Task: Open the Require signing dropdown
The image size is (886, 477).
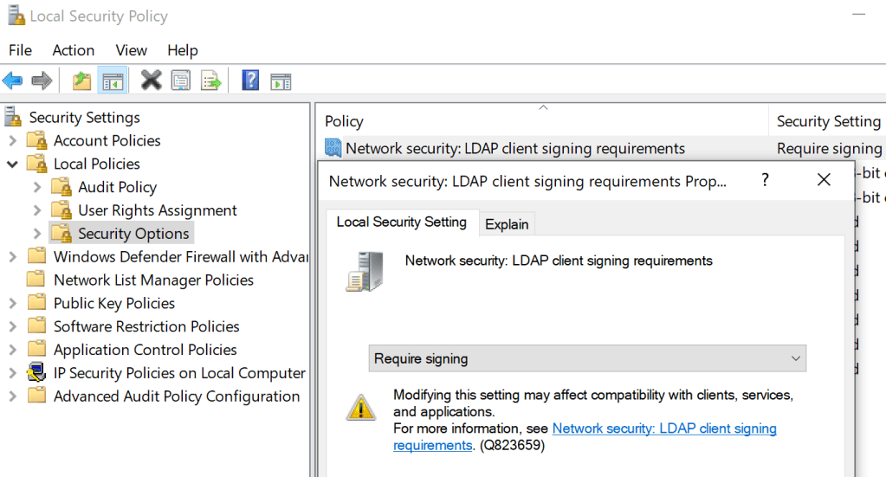Action: pos(587,358)
